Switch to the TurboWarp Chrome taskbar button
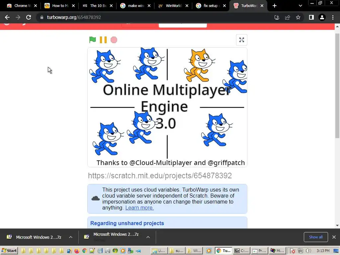Image resolution: width=340 pixels, height=255 pixels. click(x=224, y=251)
